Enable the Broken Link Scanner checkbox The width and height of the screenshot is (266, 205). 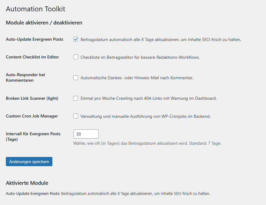pyautogui.click(x=76, y=98)
